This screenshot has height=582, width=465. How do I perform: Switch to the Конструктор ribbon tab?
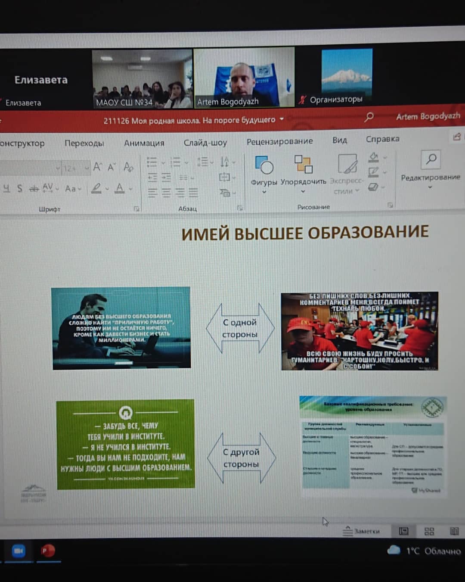tap(22, 143)
